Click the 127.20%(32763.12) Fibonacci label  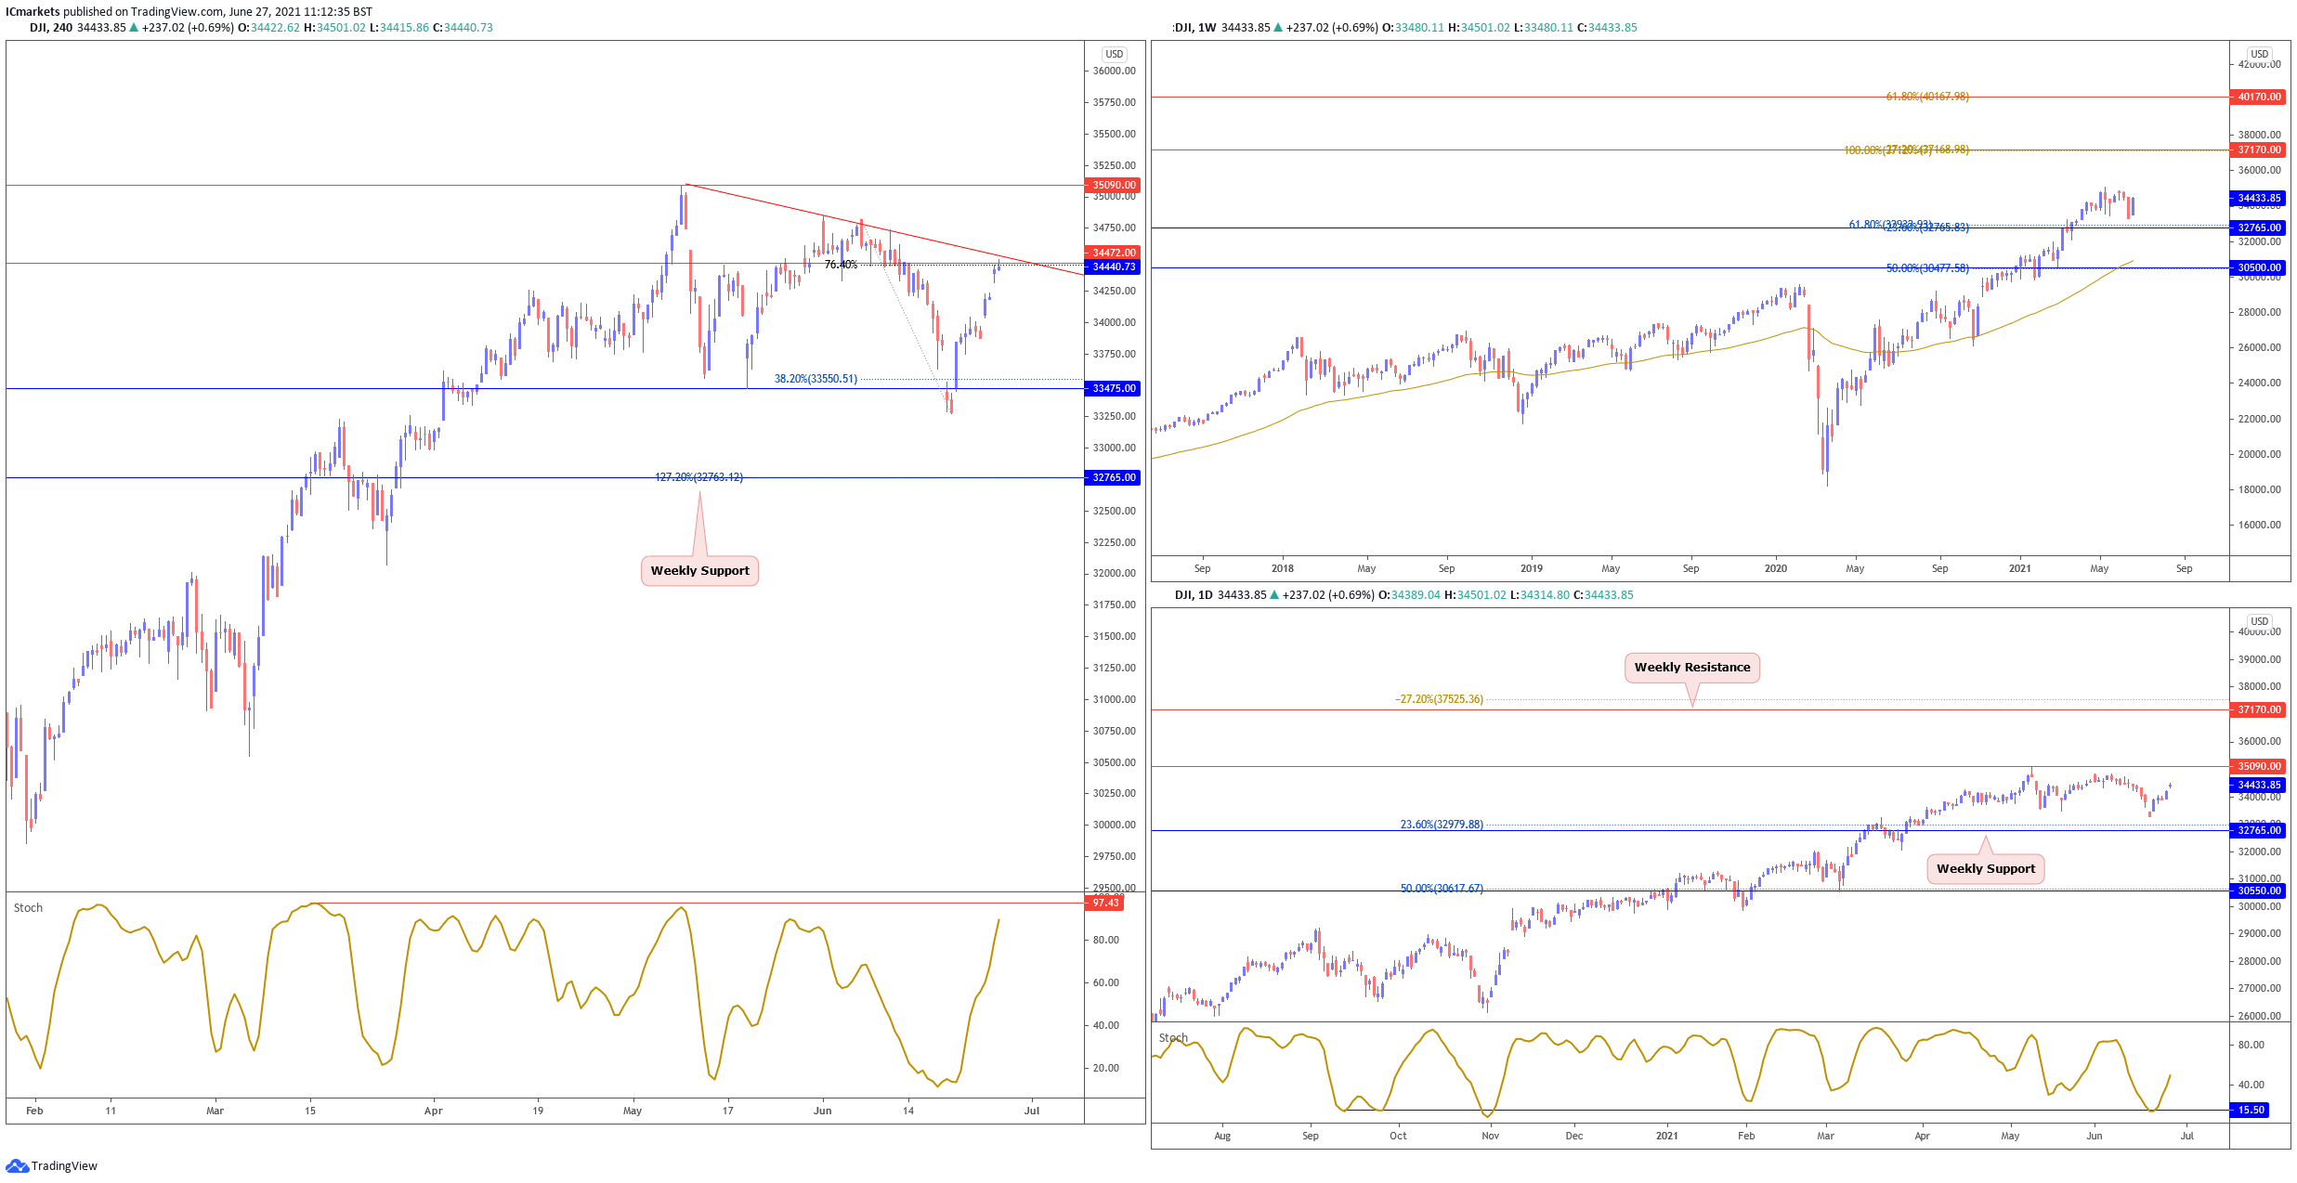tap(698, 477)
